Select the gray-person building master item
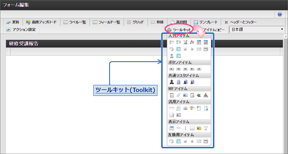 pos(192,82)
